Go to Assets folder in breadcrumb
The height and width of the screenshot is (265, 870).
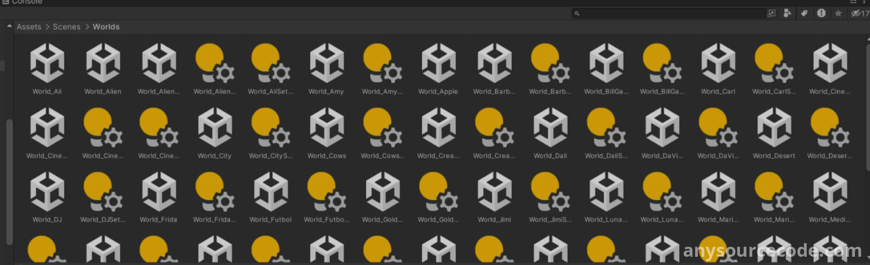click(x=29, y=27)
